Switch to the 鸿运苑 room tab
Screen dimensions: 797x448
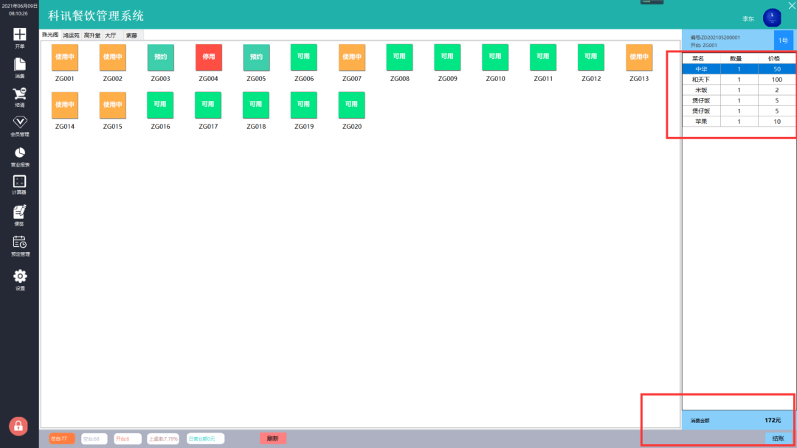click(71, 35)
